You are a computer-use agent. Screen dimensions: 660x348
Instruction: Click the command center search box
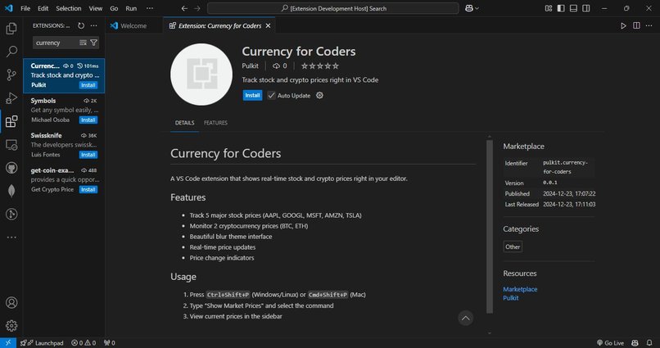[333, 8]
